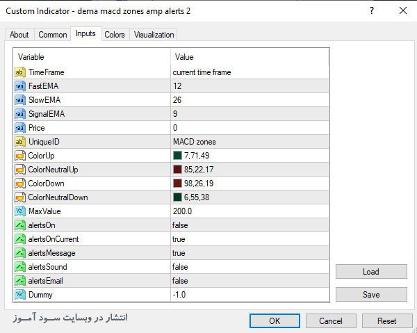Pick the ColorNeutralUp dark red swatch
This screenshot has width=417, height=333.
coord(177,169)
